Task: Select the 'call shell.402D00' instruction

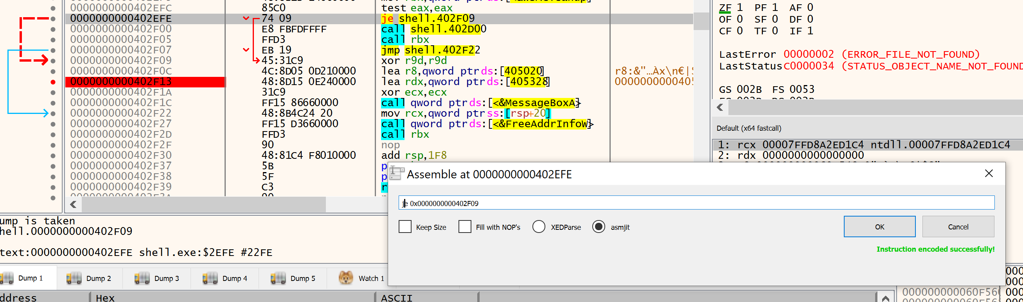Action: point(434,29)
